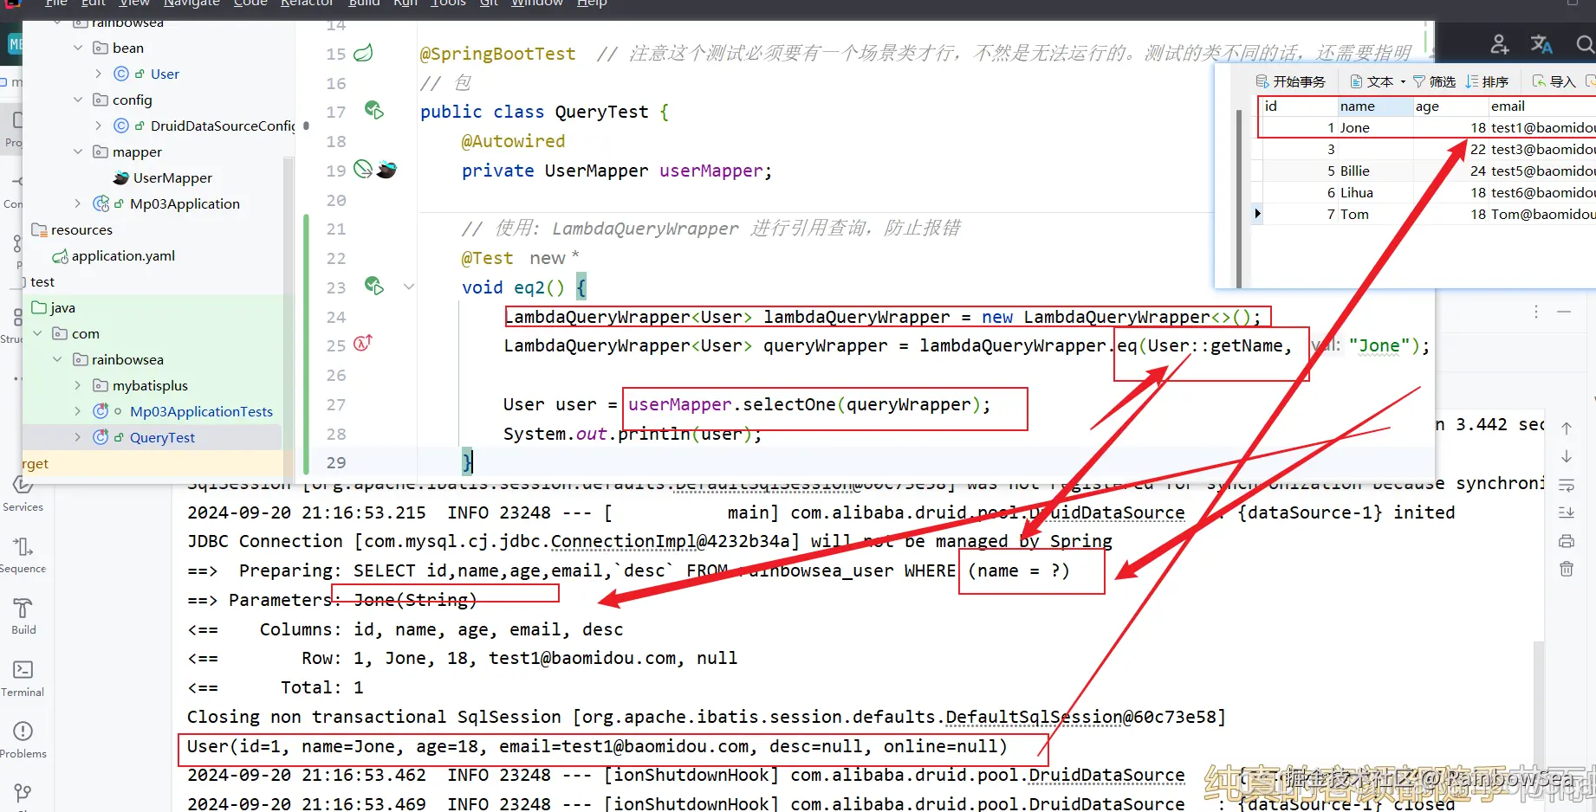The image size is (1596, 812).
Task: Select the Lihua cell in the database table
Action: click(x=1374, y=193)
